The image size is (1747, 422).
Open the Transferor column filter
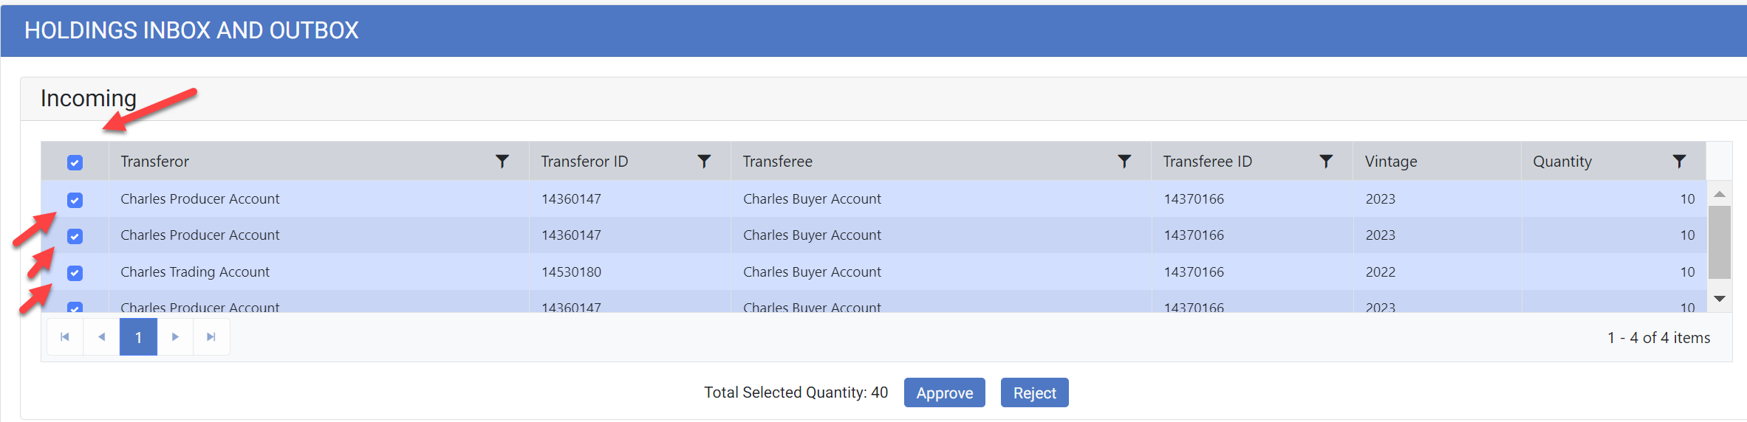[502, 161]
